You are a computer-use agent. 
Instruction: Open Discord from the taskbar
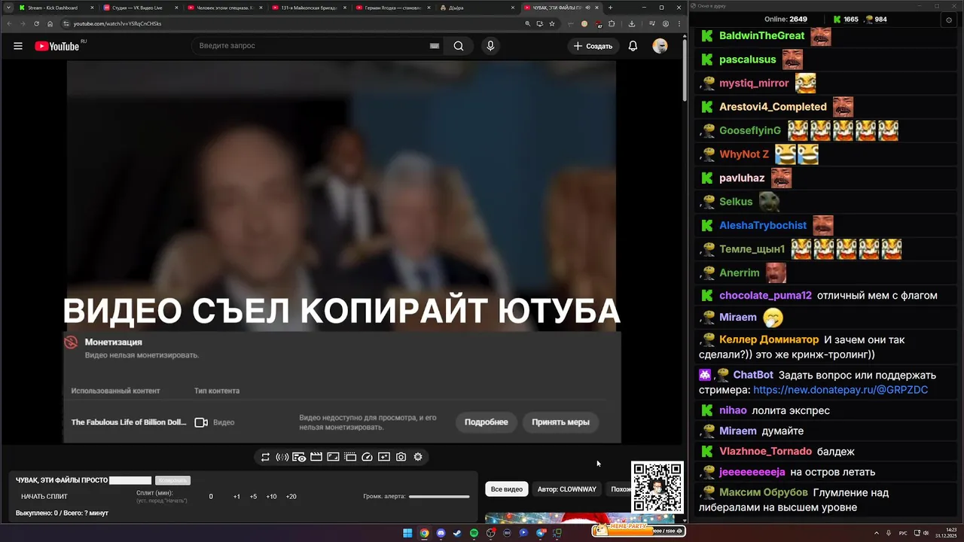click(x=441, y=533)
